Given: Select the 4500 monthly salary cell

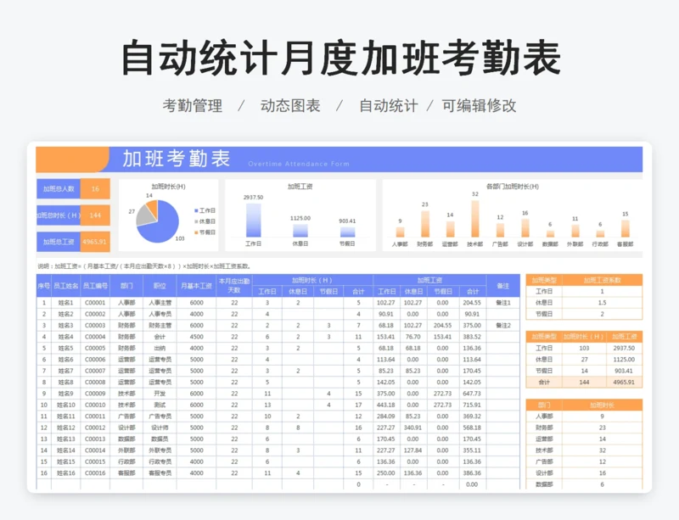Looking at the screenshot, I should pyautogui.click(x=196, y=337).
